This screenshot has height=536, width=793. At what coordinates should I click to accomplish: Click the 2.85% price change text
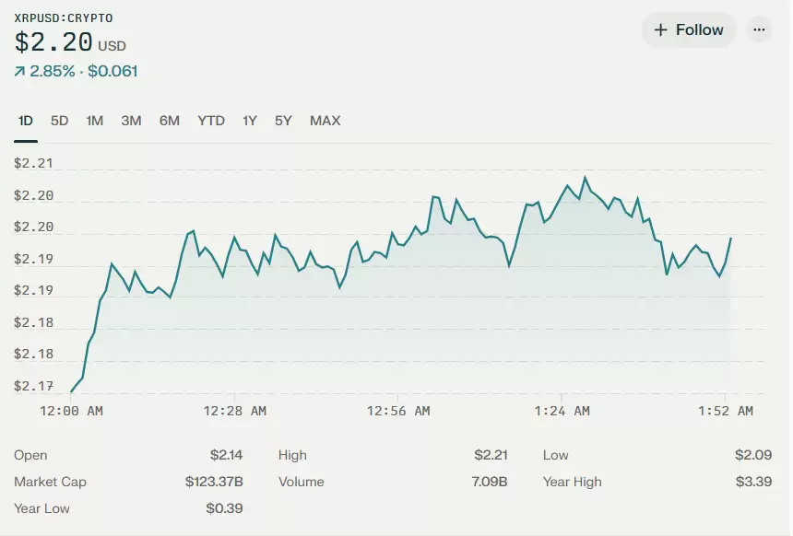[53, 71]
